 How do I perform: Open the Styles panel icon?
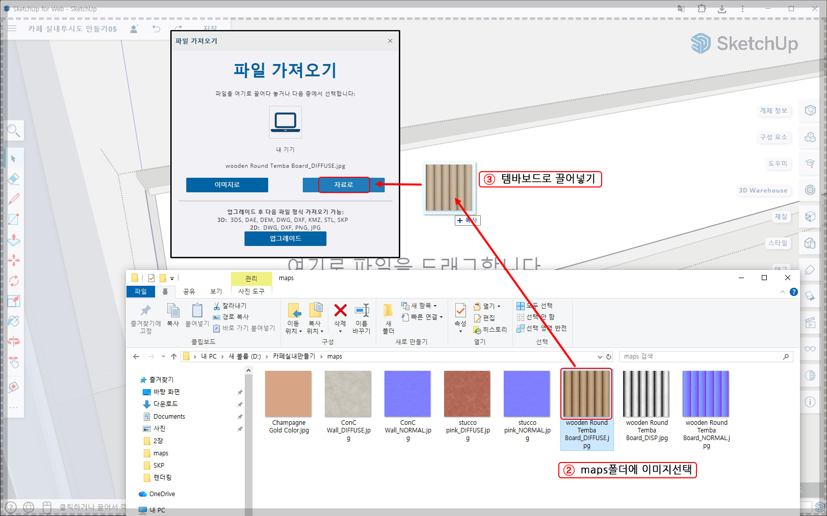[810, 243]
